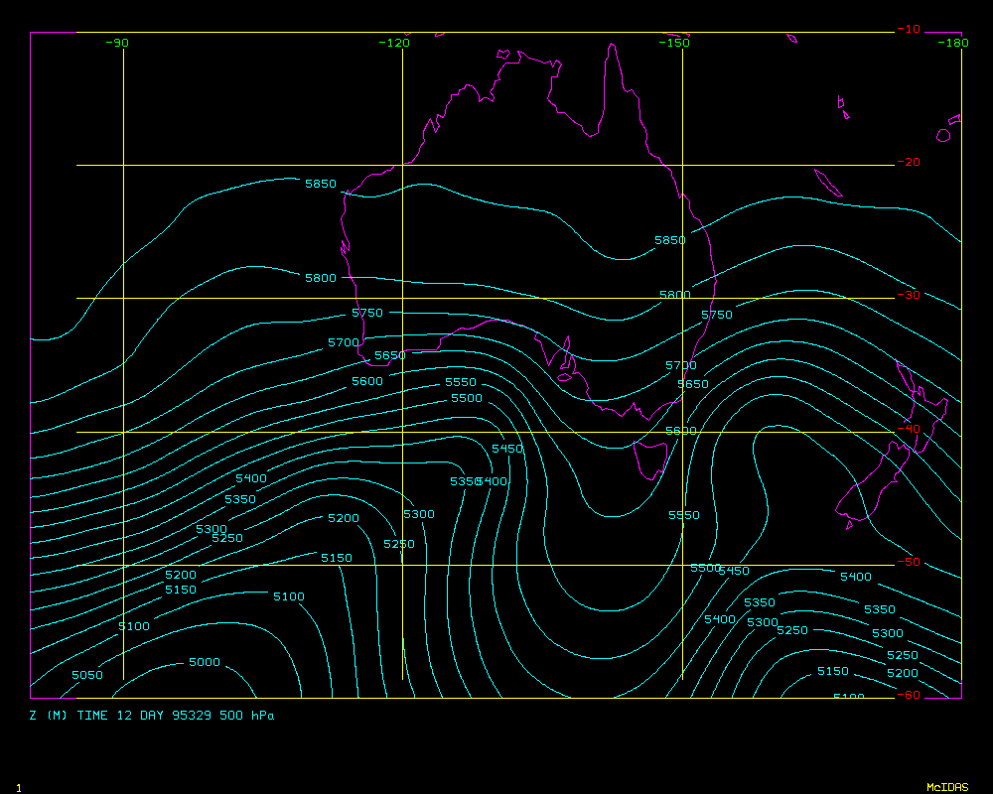
Task: Click the McIDAS label in bottom corner
Action: point(946,787)
